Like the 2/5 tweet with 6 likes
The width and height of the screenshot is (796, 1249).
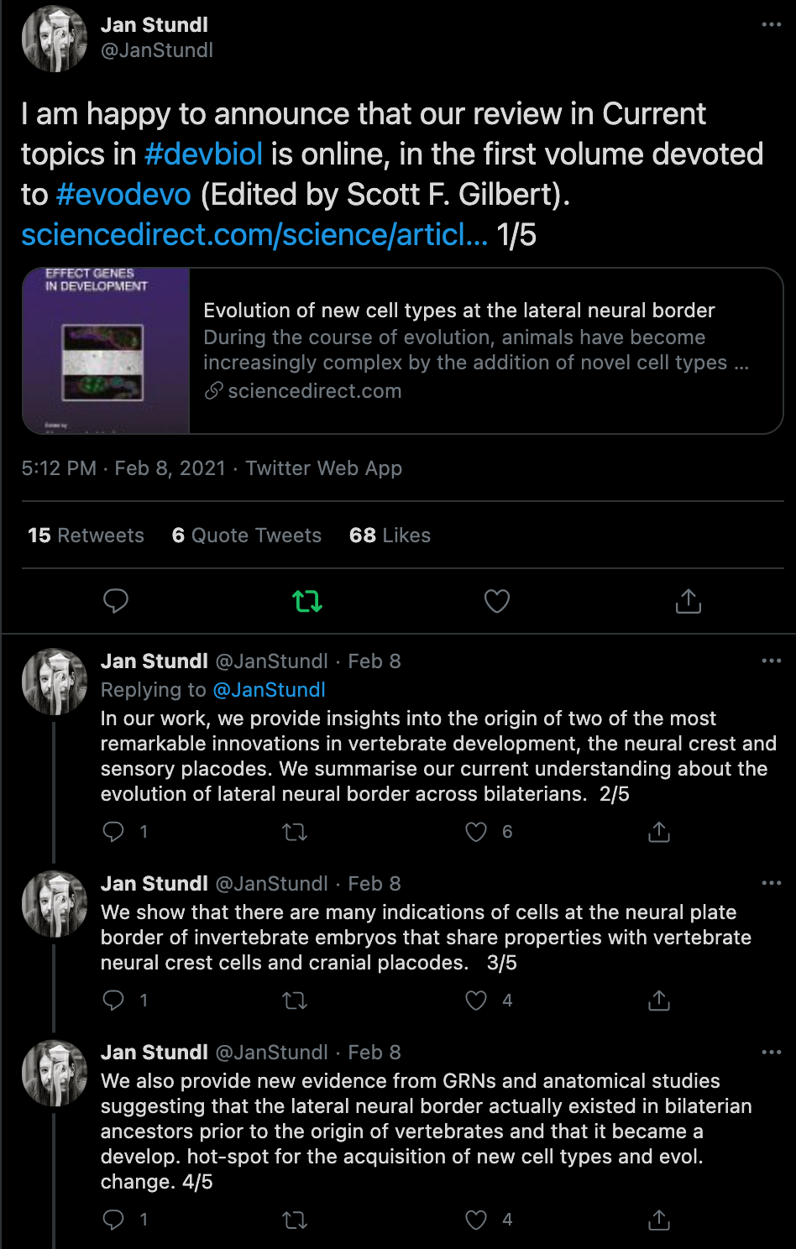tap(476, 832)
